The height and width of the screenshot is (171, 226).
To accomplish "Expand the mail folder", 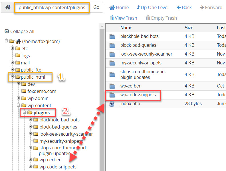I will [x=12, y=62].
